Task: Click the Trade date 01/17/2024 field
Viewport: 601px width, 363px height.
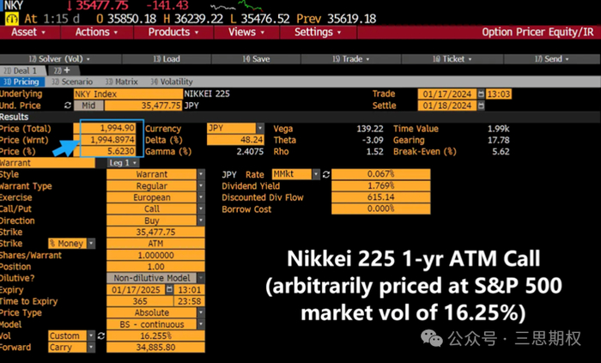Action: [447, 94]
